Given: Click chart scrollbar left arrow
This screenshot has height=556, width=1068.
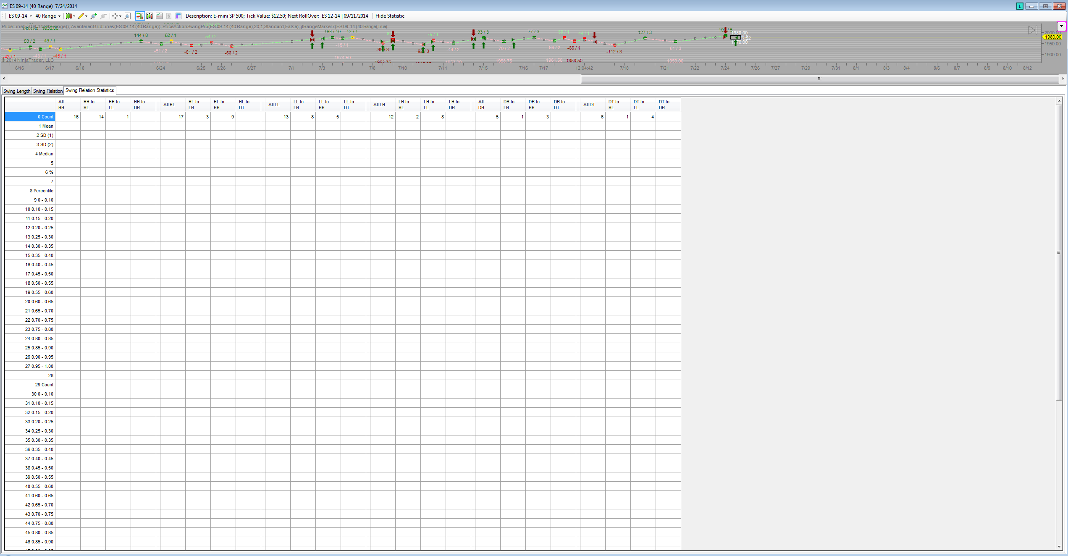Looking at the screenshot, I should (4, 79).
